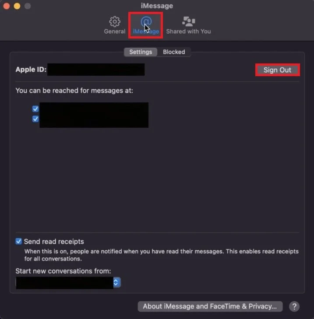The height and width of the screenshot is (319, 314).
Task: Click the question mark help button
Action: pos(294,306)
